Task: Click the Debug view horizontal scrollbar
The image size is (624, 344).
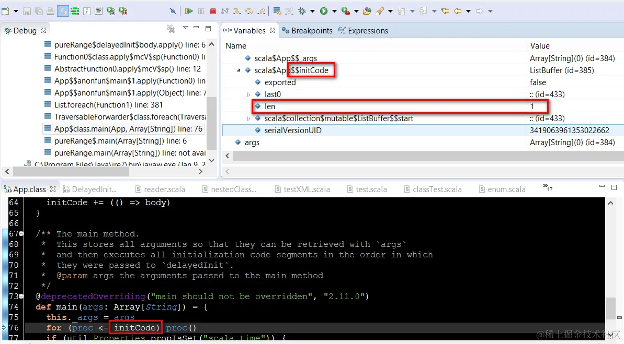Action: pyautogui.click(x=71, y=172)
